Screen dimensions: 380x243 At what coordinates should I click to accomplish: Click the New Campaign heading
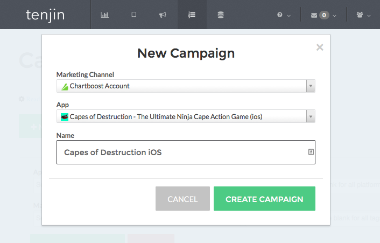tap(186, 53)
